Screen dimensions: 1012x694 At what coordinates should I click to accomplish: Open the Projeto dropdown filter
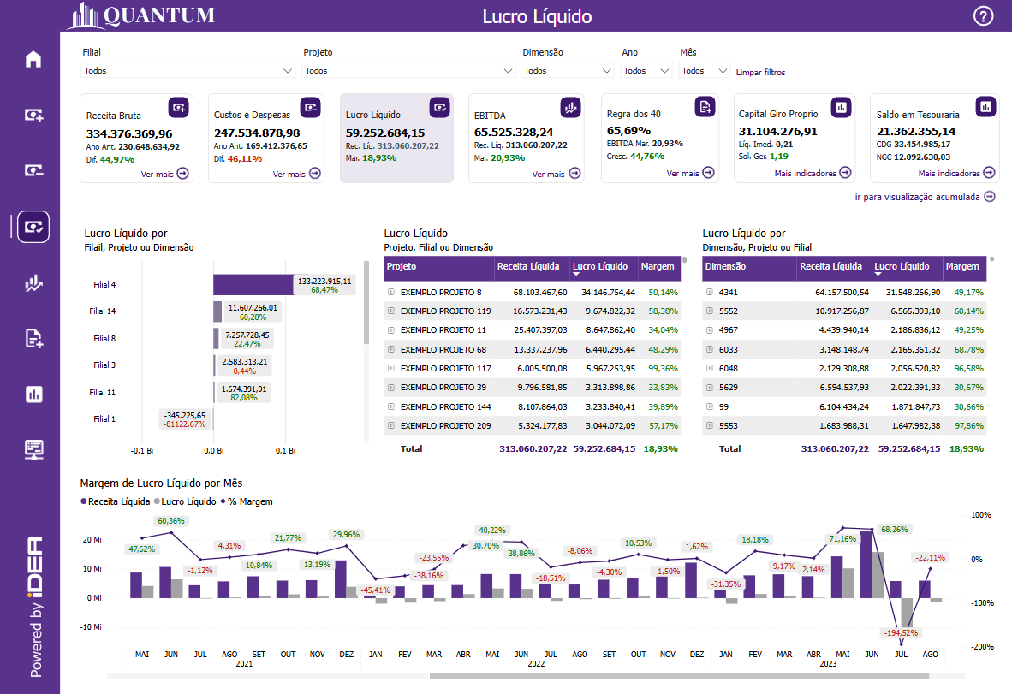tap(408, 71)
